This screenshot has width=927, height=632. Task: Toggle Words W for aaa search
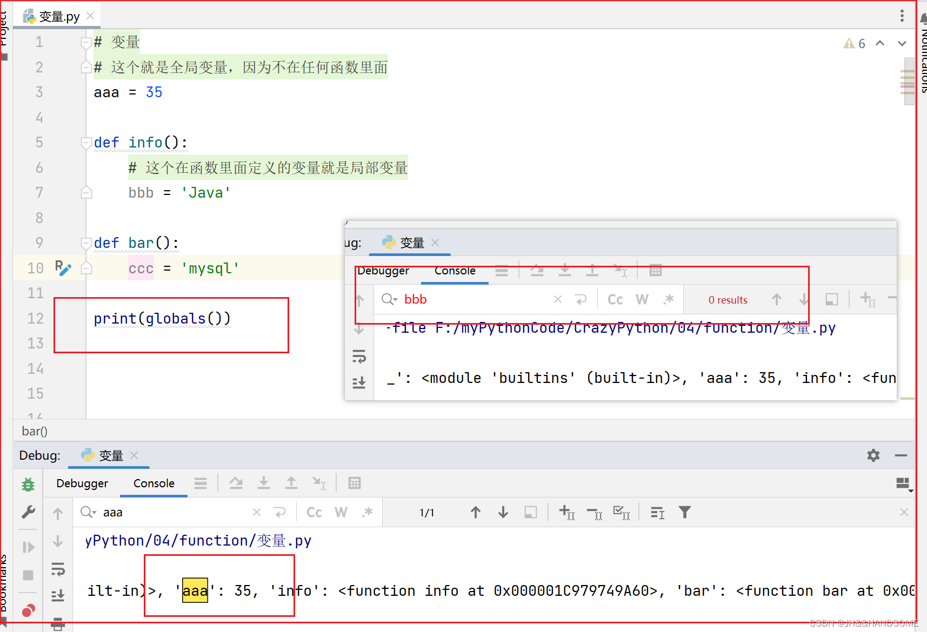point(341,512)
